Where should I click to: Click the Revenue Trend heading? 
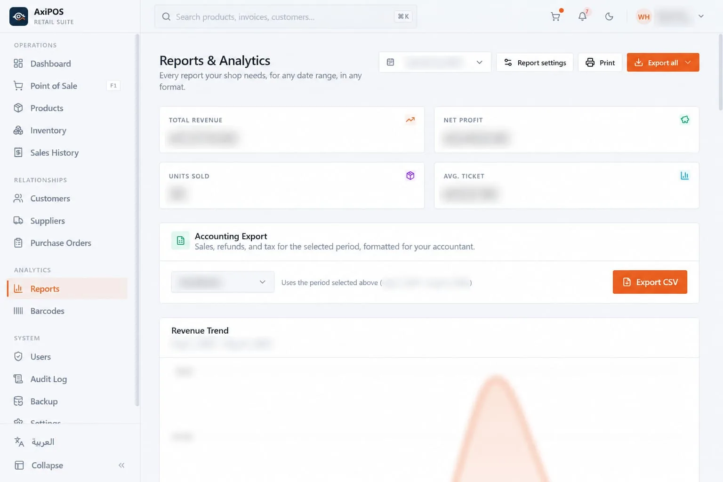(200, 330)
